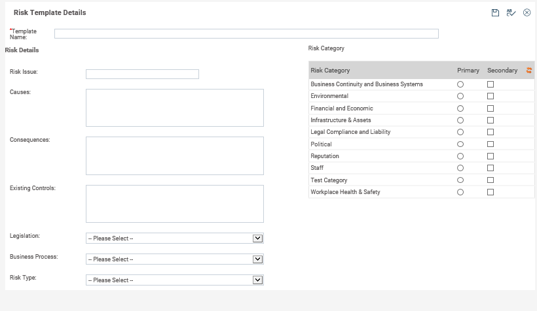
Task: Choose Reputation as primary risk category
Action: (x=460, y=156)
